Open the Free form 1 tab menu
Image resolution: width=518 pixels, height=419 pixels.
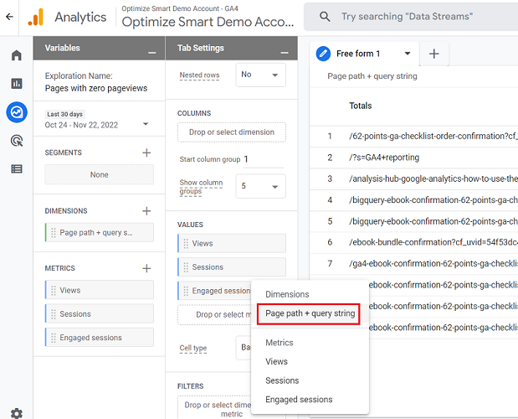408,54
